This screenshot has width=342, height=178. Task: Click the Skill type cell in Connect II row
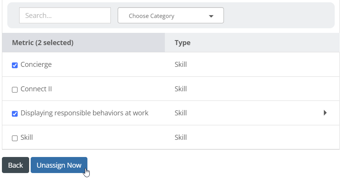181,89
